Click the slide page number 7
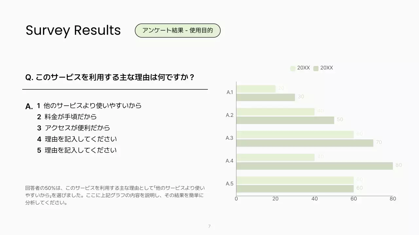Screen dimensions: 419x235 click(209, 227)
